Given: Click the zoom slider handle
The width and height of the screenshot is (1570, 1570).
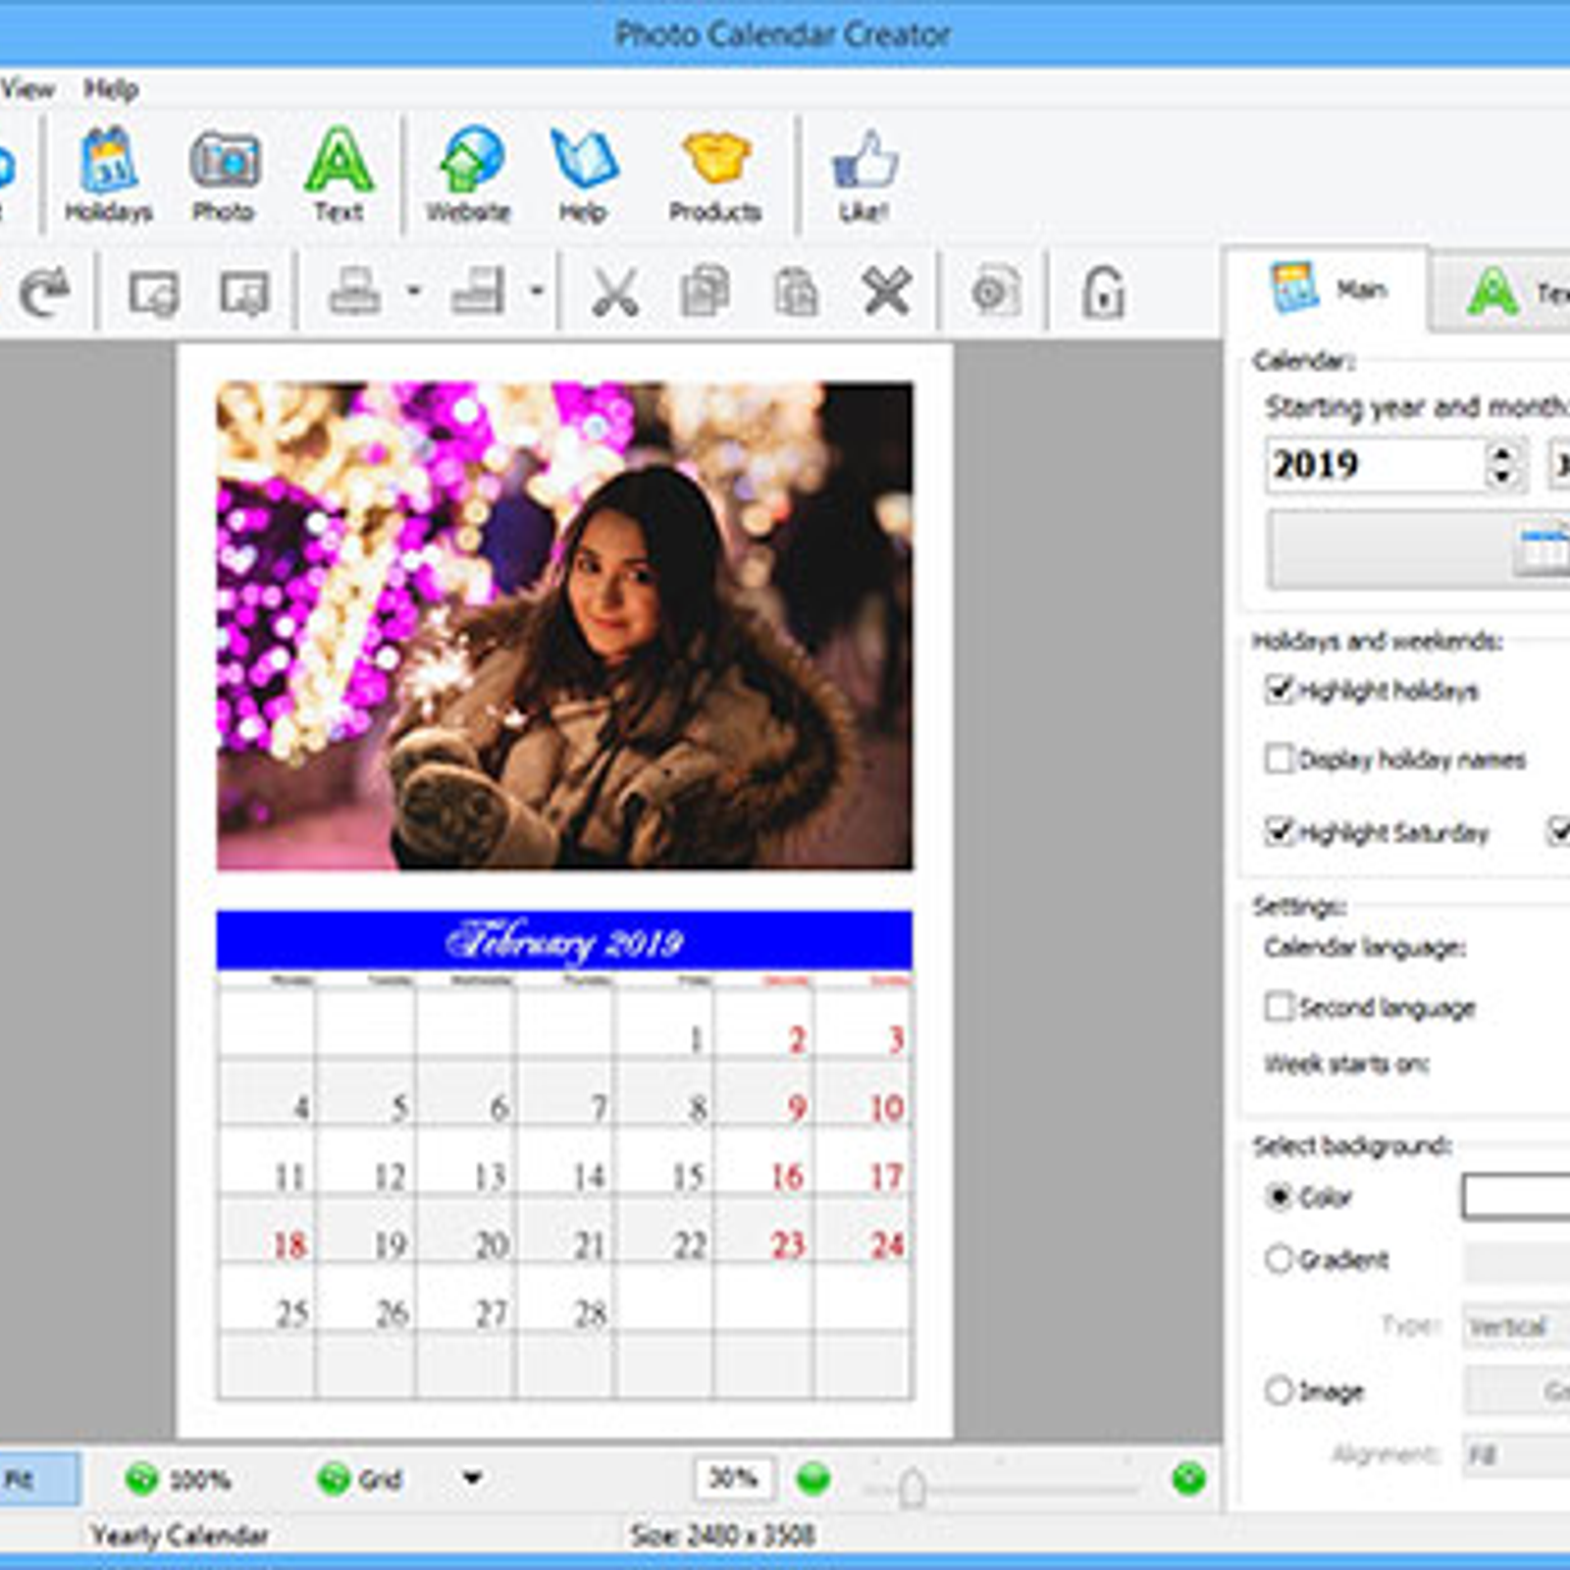Looking at the screenshot, I should (x=913, y=1488).
